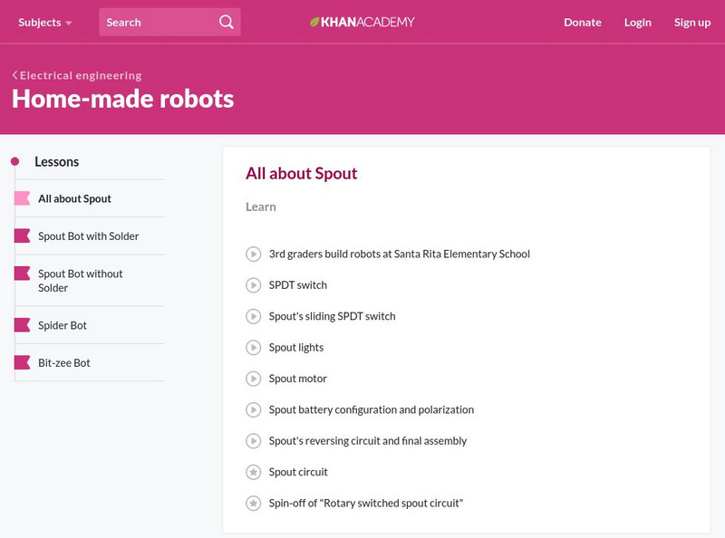Image resolution: width=725 pixels, height=538 pixels.
Task: Click the Login link
Action: click(637, 22)
